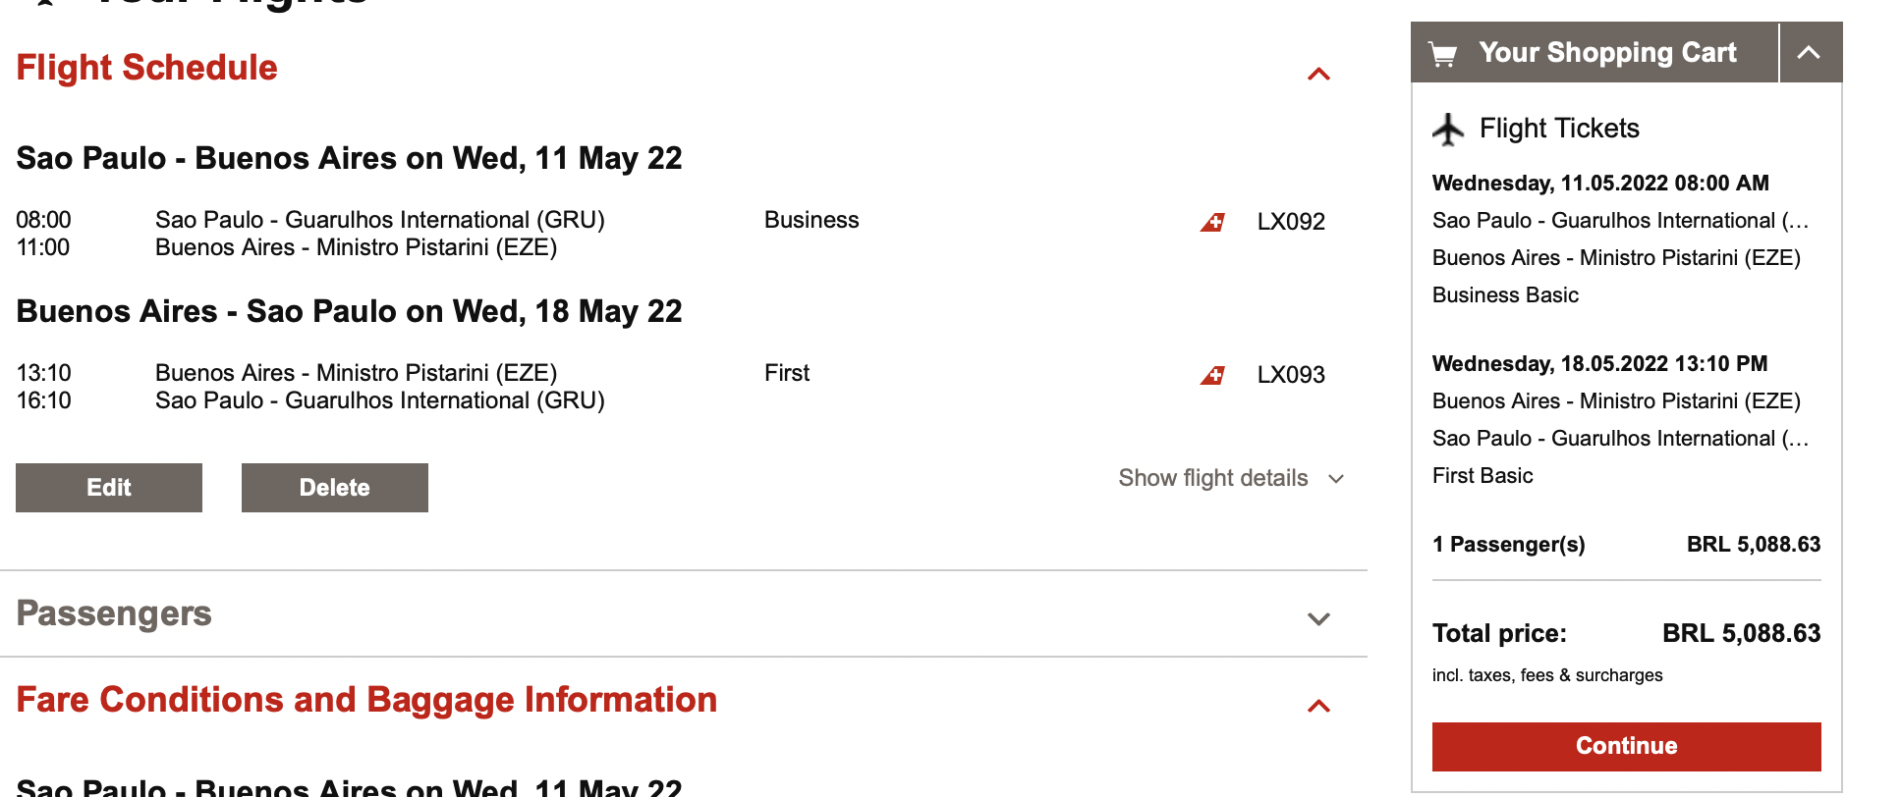Click the Swiss airline logo next to LX093
The image size is (1902, 797).
[x=1212, y=375]
